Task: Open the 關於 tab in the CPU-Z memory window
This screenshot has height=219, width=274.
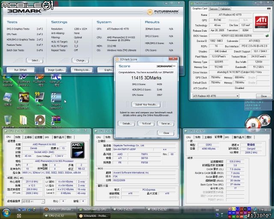Action: coord(249,137)
